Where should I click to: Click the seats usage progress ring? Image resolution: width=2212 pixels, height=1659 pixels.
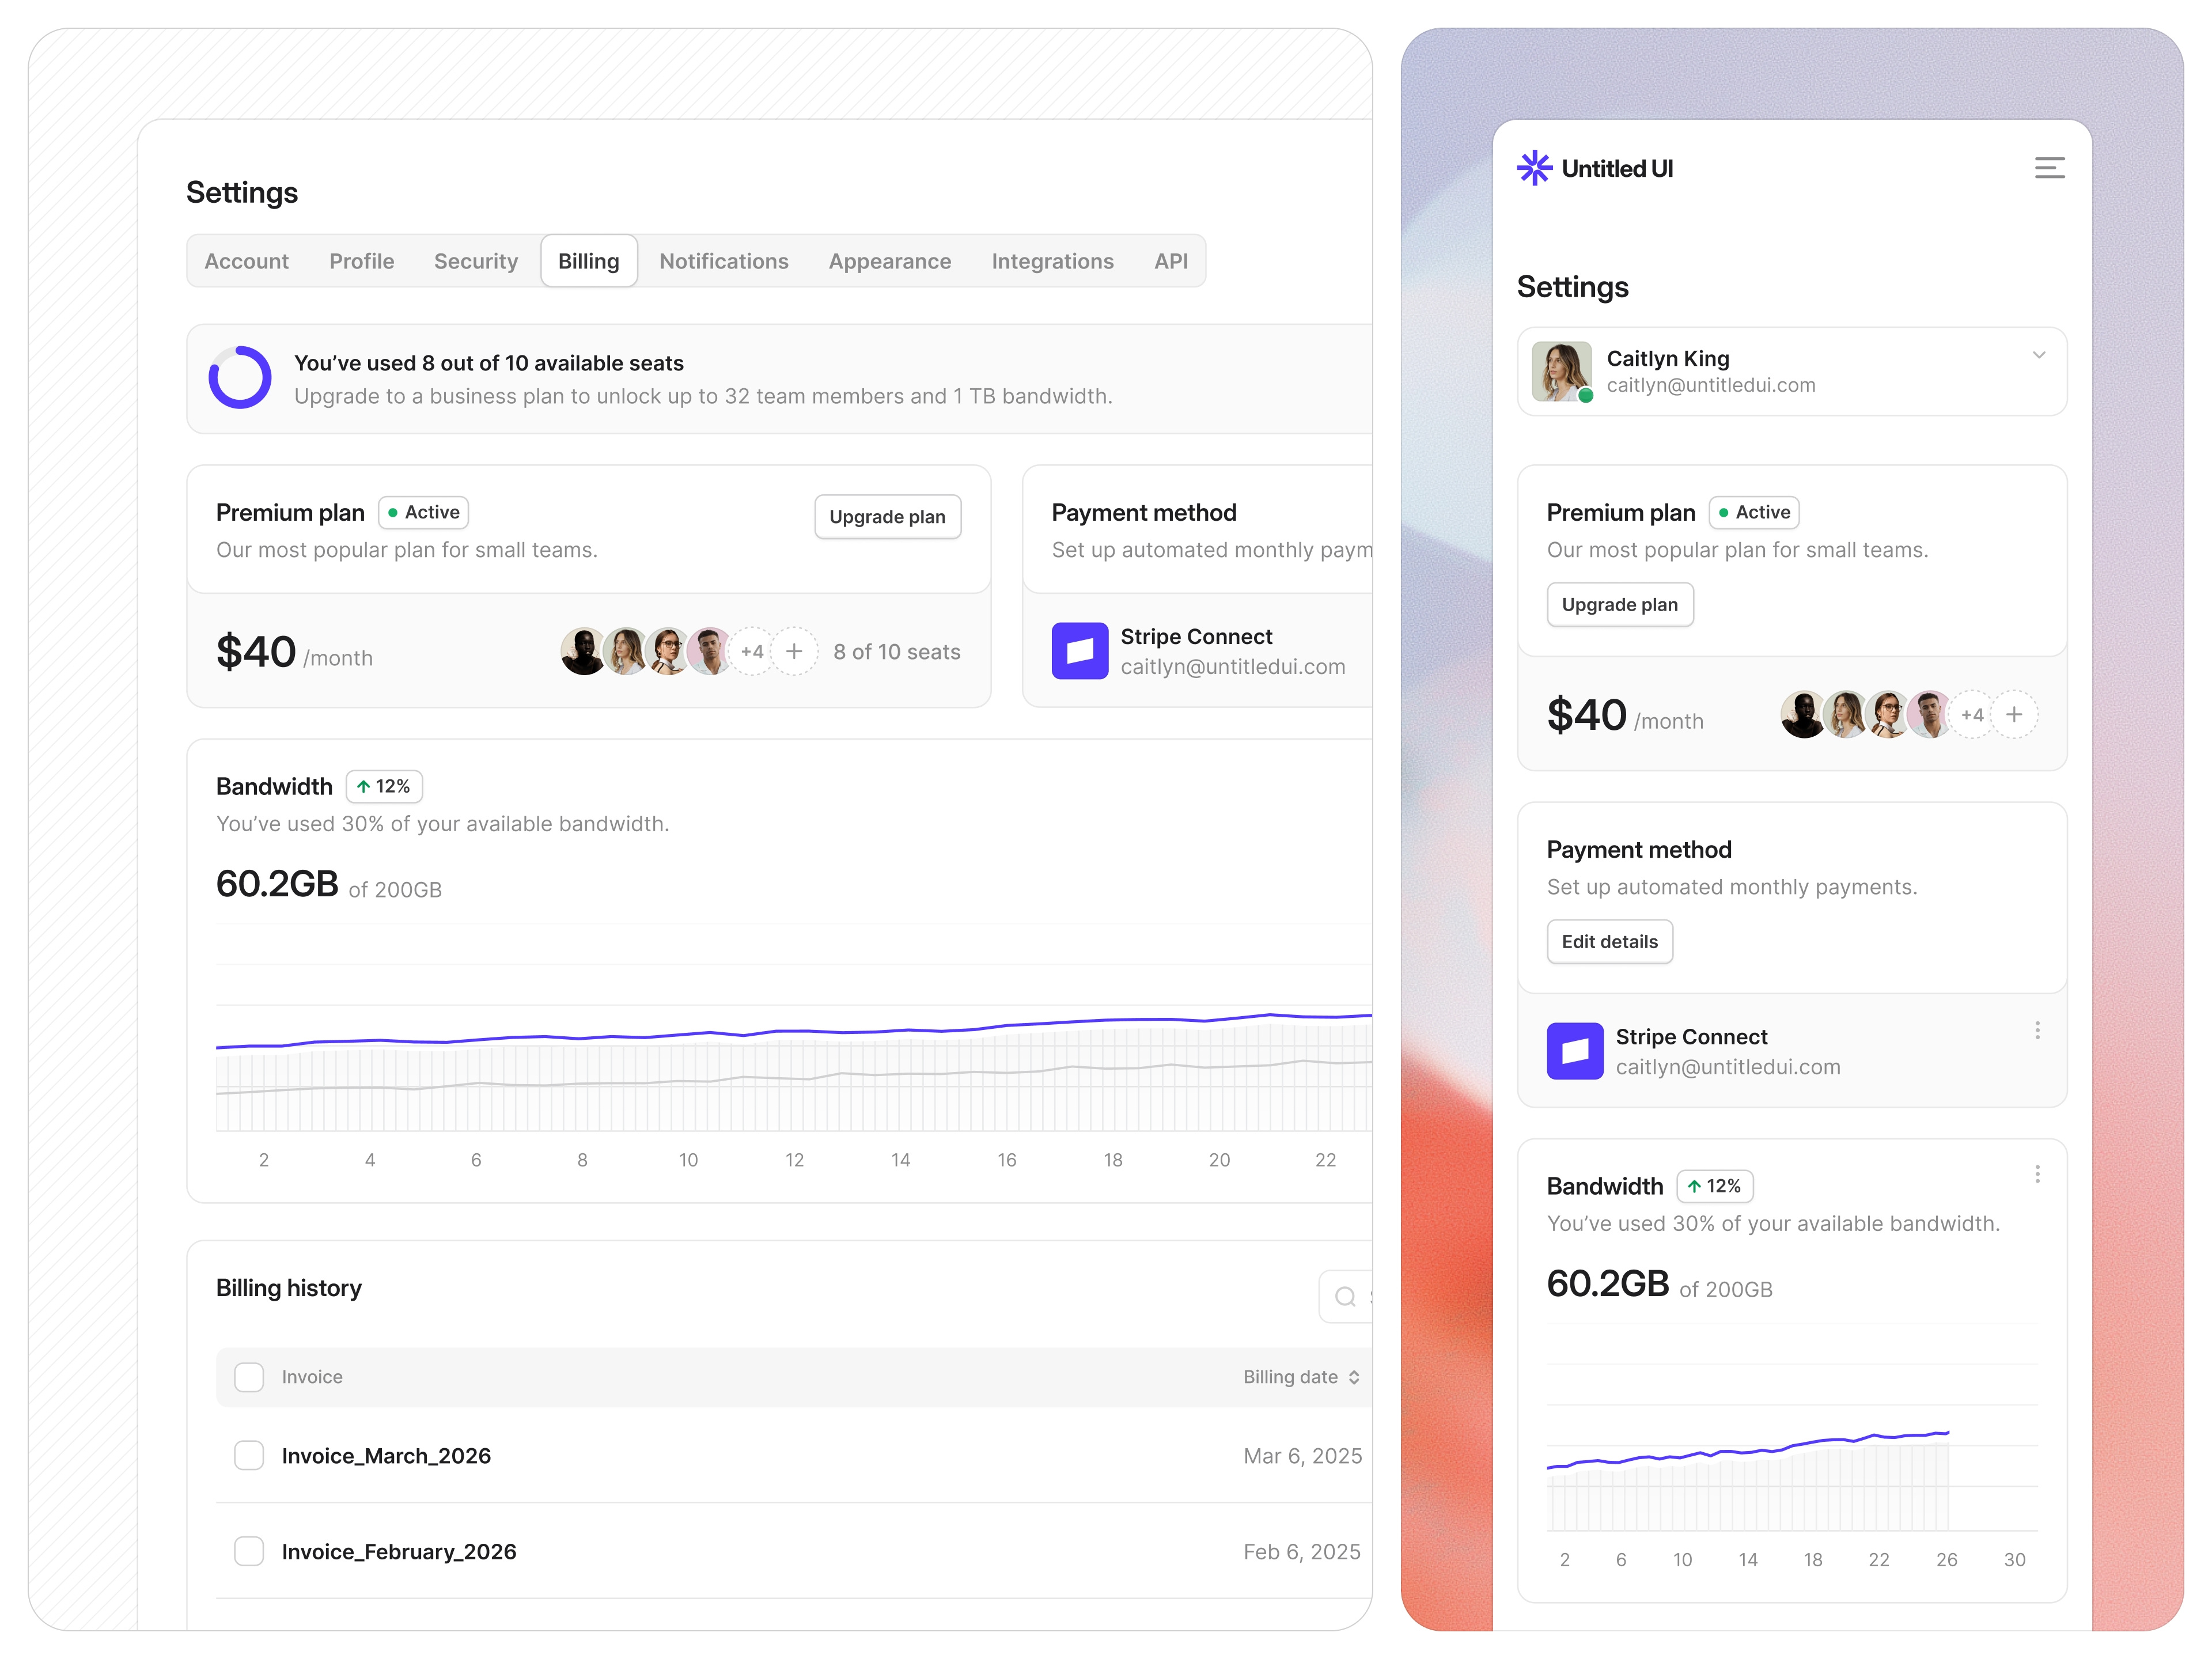pos(240,378)
